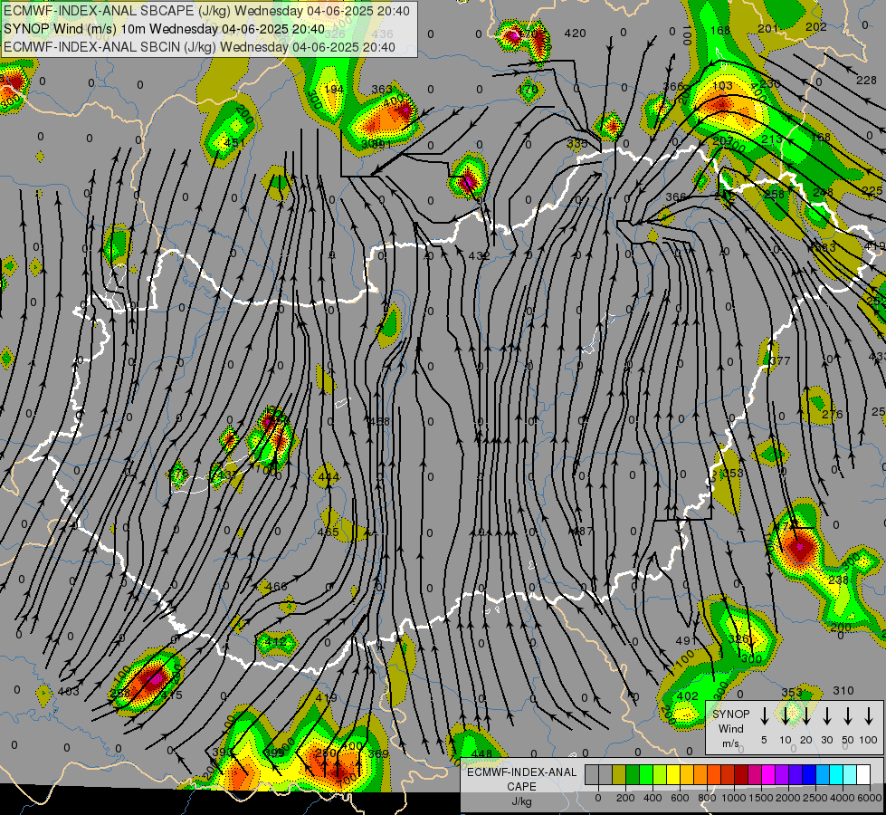Click the 432 value on the map

479,256
